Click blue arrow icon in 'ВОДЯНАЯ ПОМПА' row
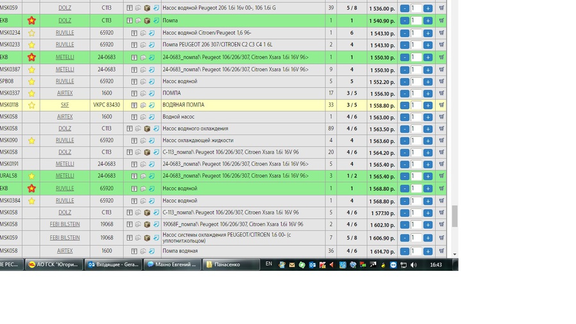576x324 pixels. pyautogui.click(x=152, y=105)
